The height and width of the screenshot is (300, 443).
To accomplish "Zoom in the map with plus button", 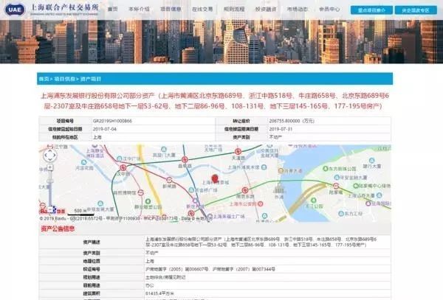I will (50, 167).
